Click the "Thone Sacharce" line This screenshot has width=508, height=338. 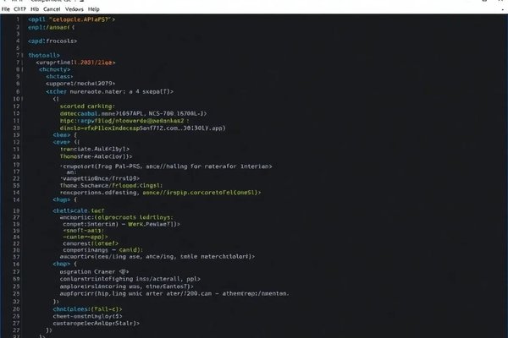tap(111, 186)
